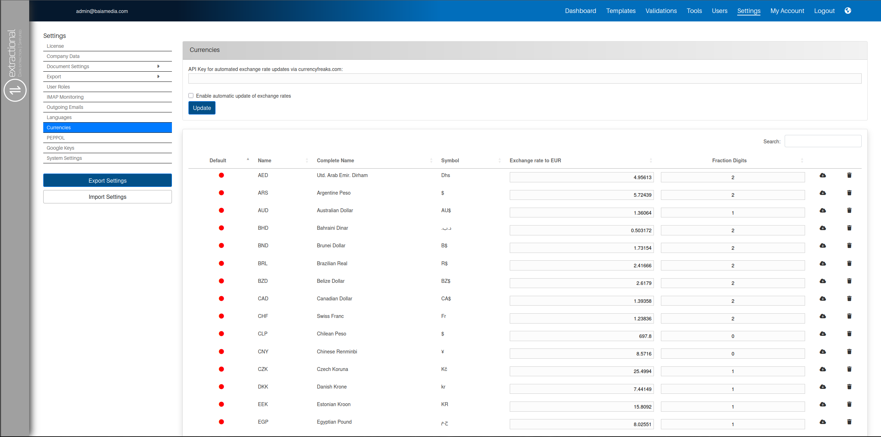This screenshot has width=881, height=437.
Task: Open the Templates menu item
Action: click(620, 11)
